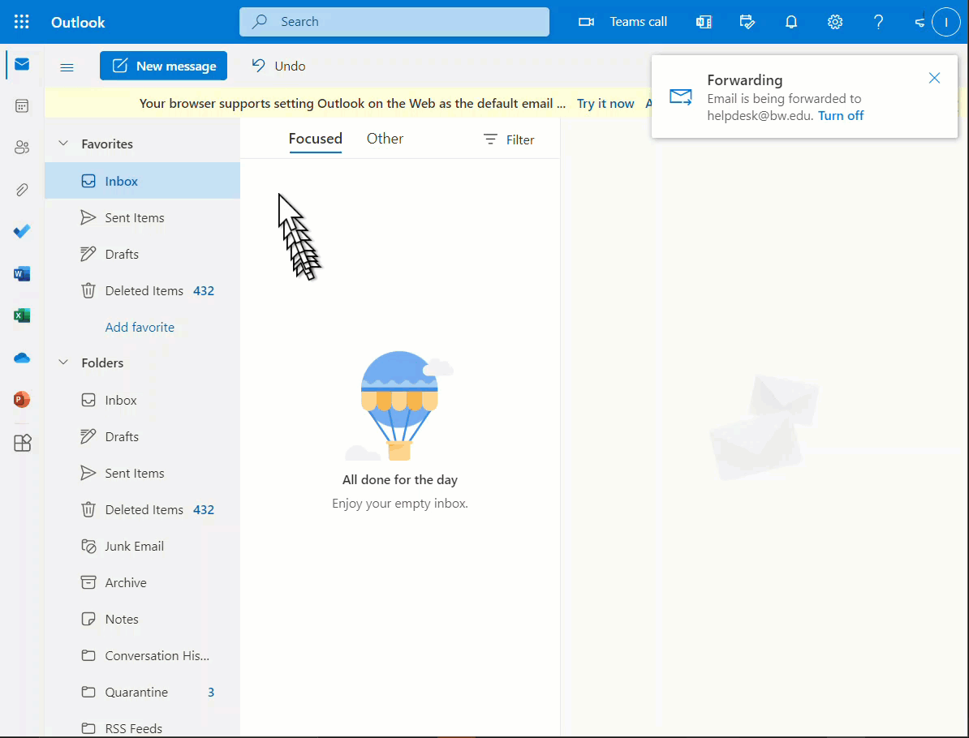This screenshot has width=969, height=738.
Task: Collapse the Favorites section chevron
Action: (63, 144)
